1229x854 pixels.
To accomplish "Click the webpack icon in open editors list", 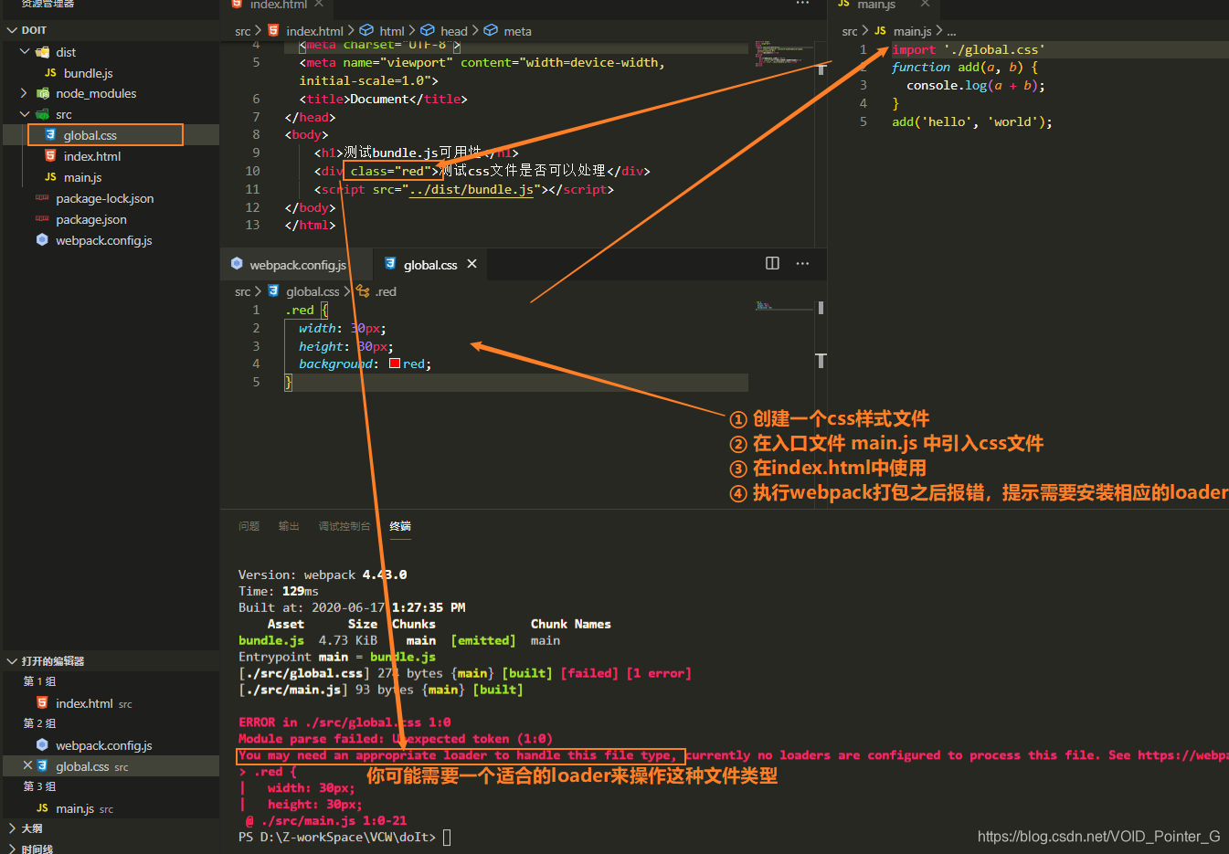I will 42,745.
